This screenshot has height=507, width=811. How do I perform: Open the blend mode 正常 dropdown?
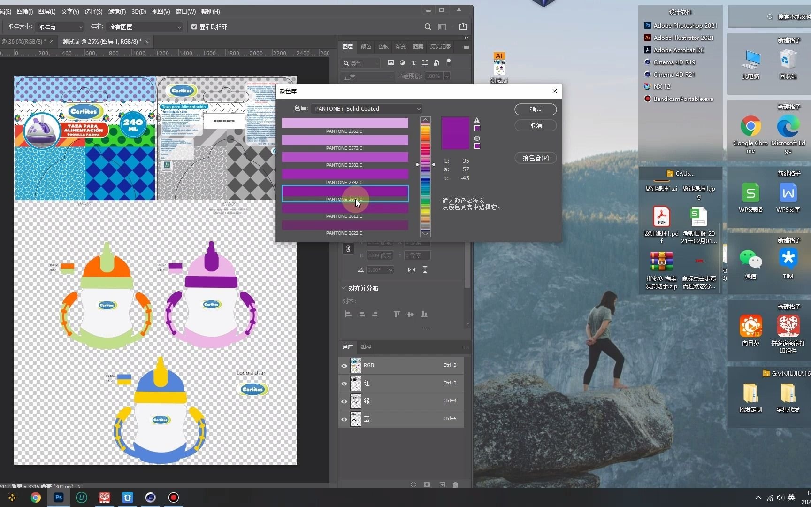(x=367, y=77)
